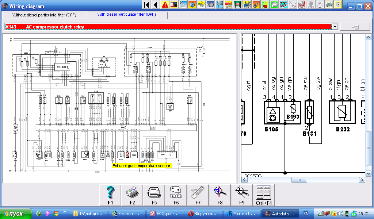Open the D:\auto taskbar folder window

(x=88, y=214)
